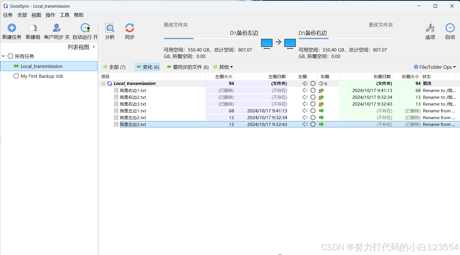Click sync direction arrow between monitors
Image resolution: width=460 pixels, height=255 pixels.
(x=278, y=42)
